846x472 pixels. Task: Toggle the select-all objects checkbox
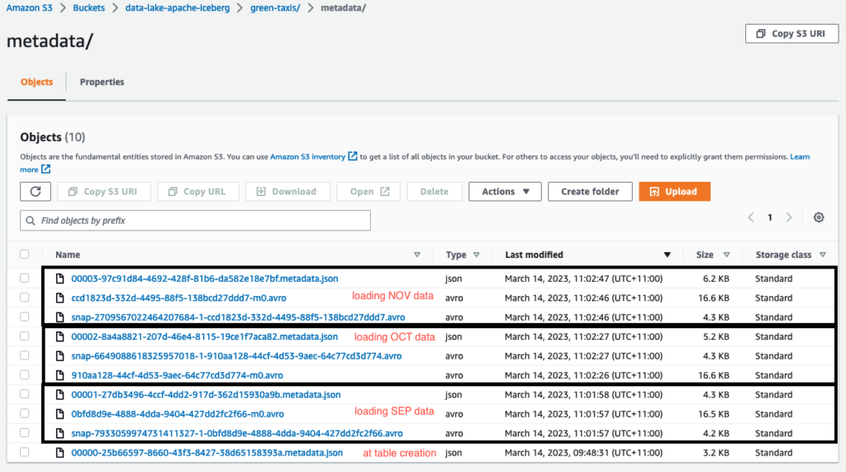pyautogui.click(x=24, y=254)
